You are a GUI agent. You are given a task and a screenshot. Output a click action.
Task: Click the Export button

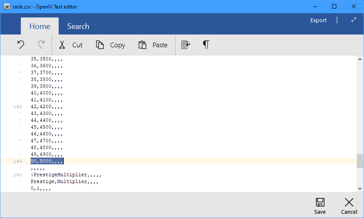318,20
